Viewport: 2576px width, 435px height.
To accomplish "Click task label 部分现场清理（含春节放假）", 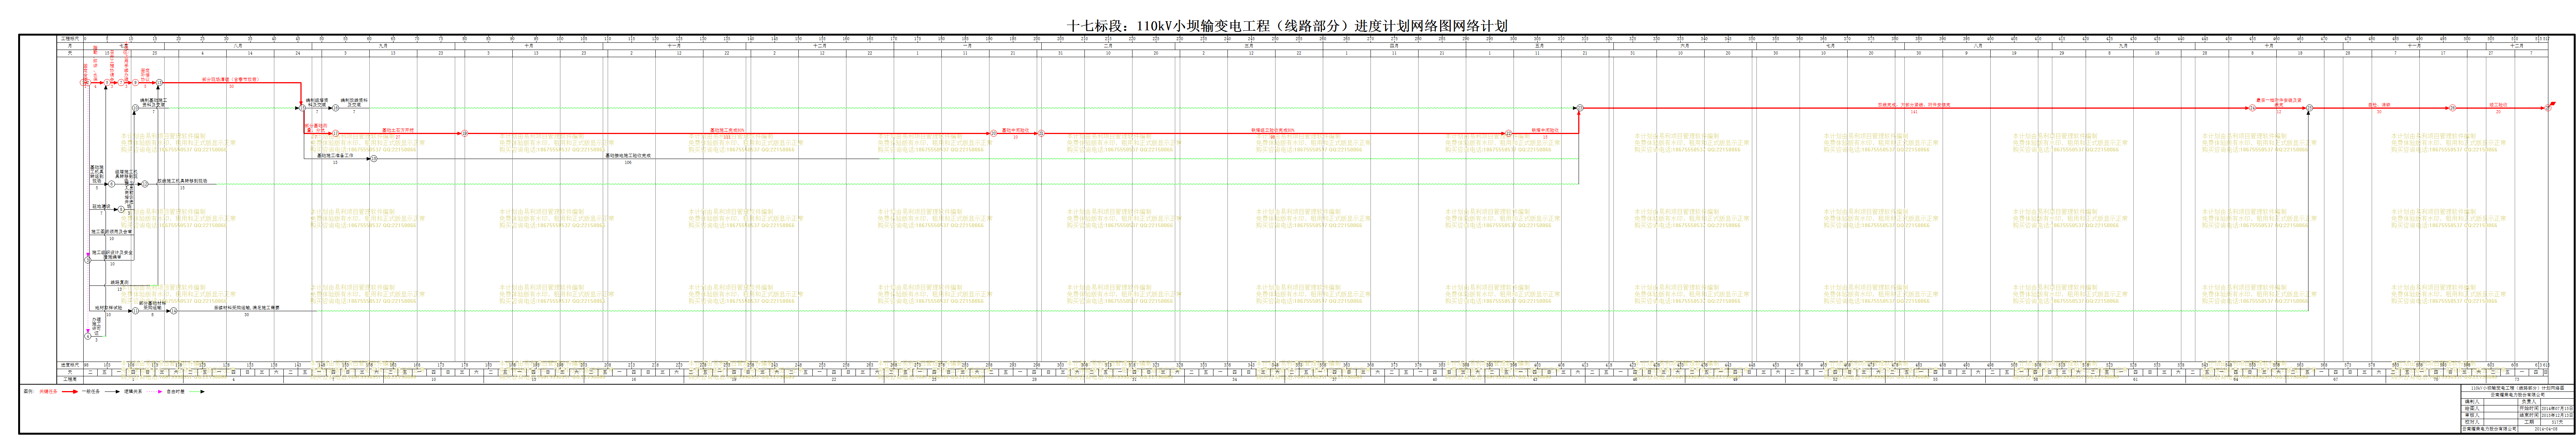I will (x=231, y=80).
